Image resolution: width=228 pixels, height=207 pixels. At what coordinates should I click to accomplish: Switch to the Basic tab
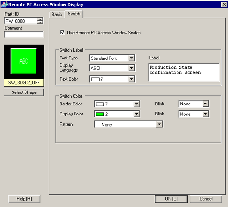click(57, 14)
